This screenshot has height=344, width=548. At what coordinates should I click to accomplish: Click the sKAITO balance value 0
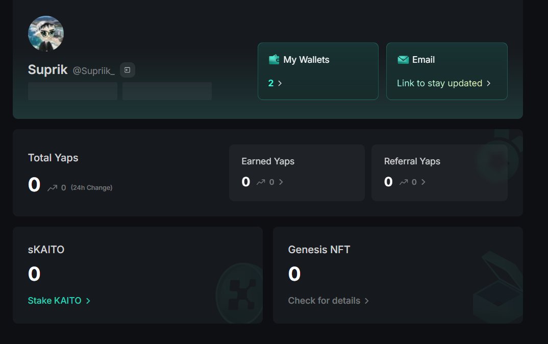coord(34,274)
